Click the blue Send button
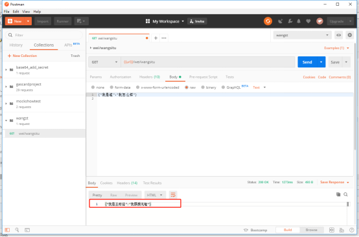 pos(307,62)
